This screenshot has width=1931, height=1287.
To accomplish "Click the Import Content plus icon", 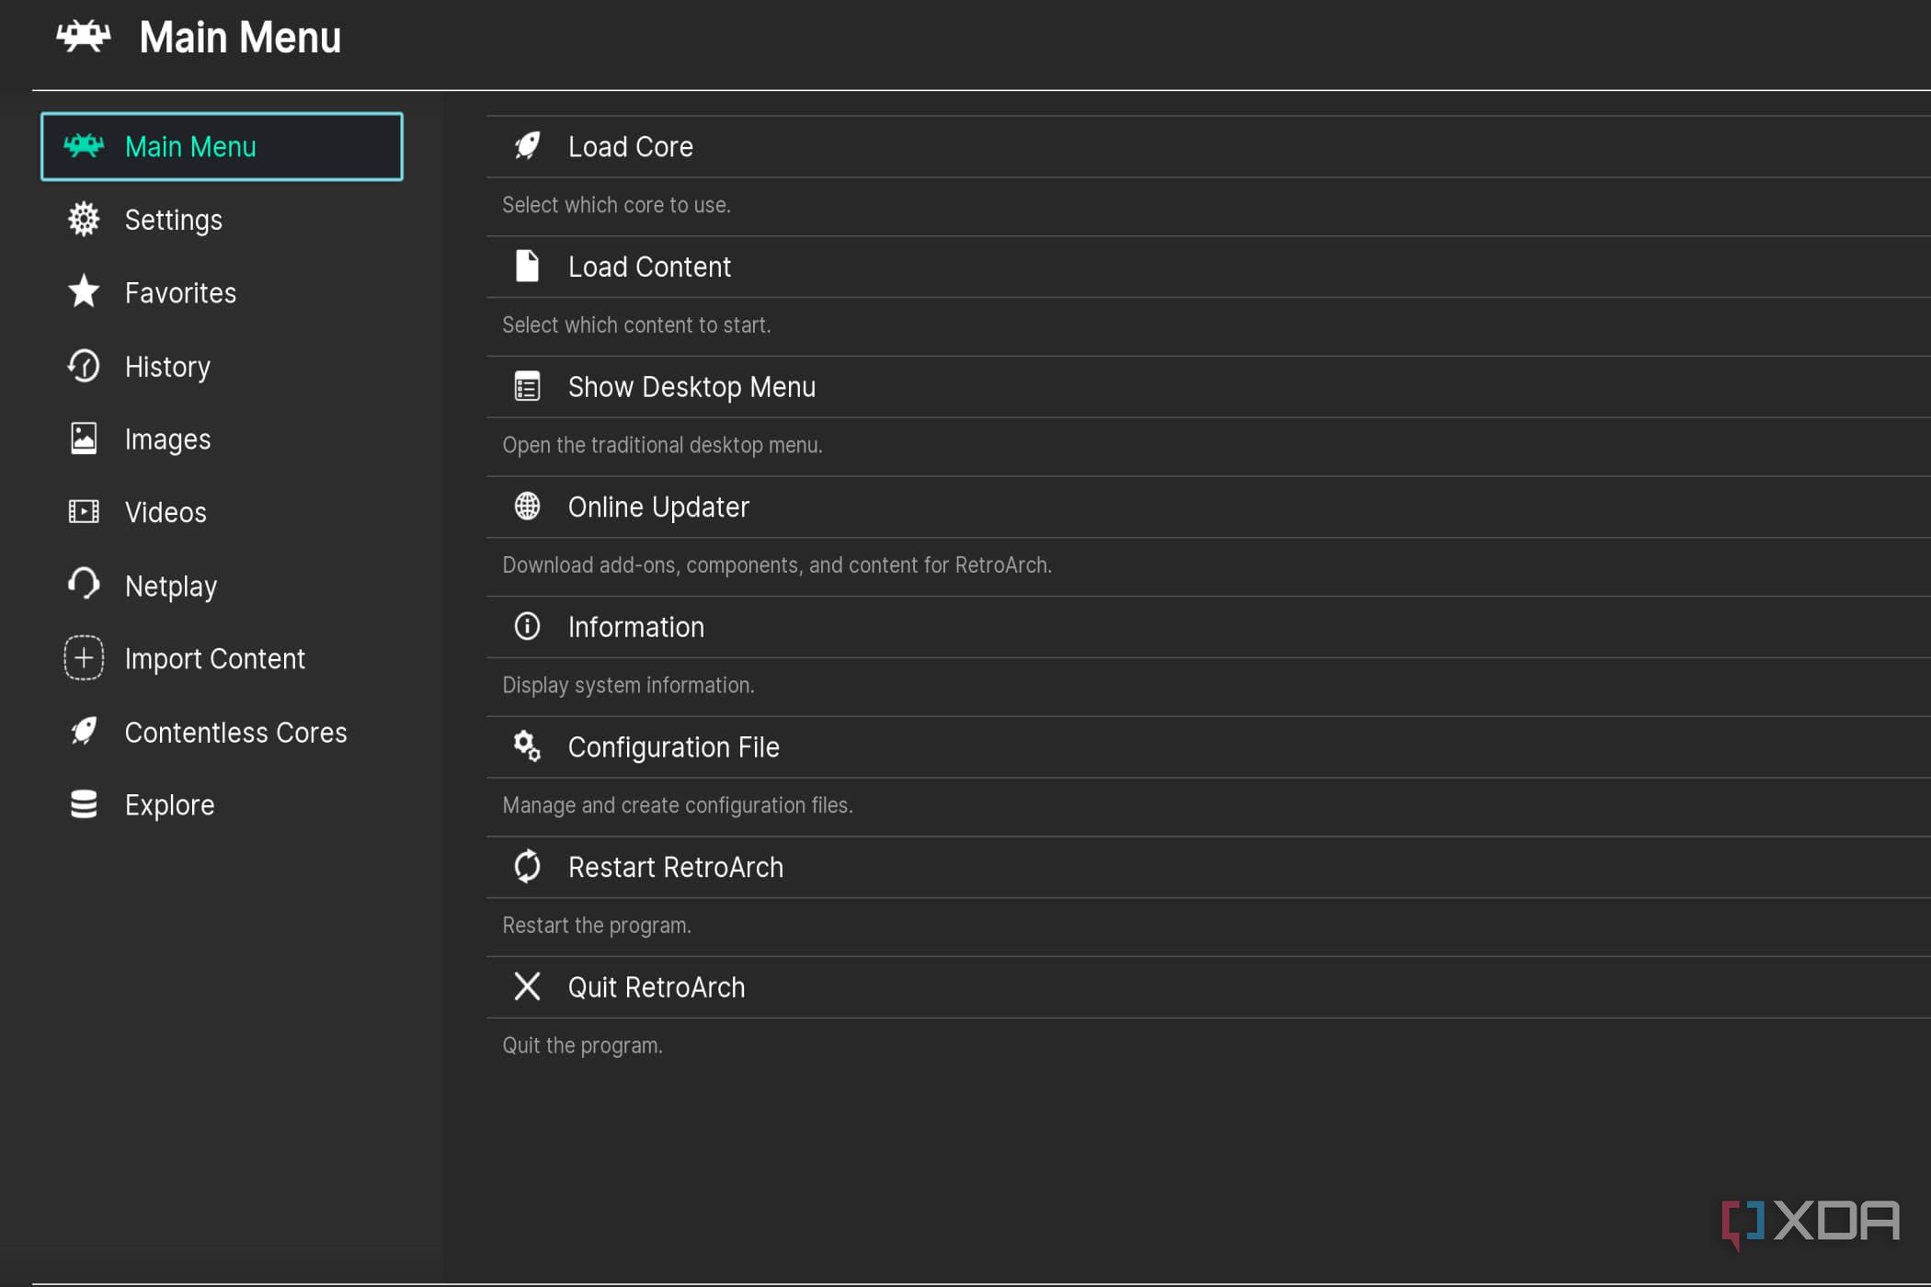I will [x=84, y=658].
